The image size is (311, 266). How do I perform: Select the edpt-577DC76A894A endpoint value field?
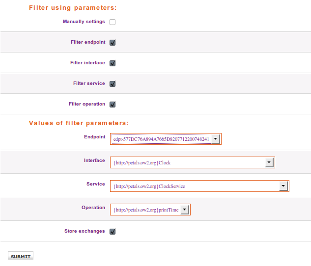click(x=161, y=139)
